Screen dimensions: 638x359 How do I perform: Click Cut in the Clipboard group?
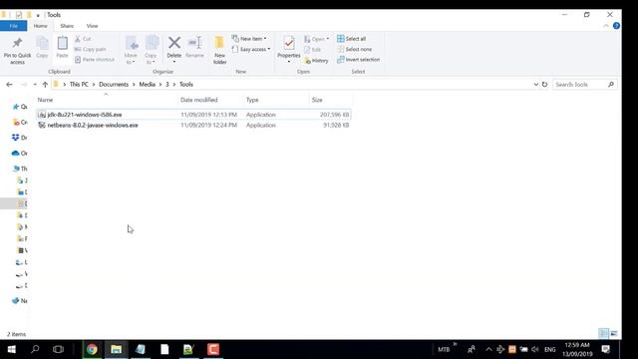[83, 39]
